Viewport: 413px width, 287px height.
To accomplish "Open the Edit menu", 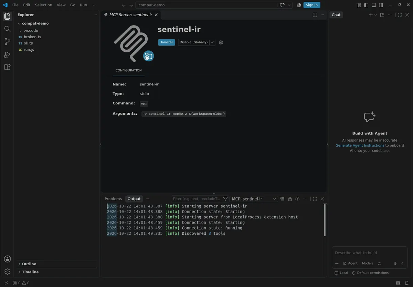I will point(27,5).
